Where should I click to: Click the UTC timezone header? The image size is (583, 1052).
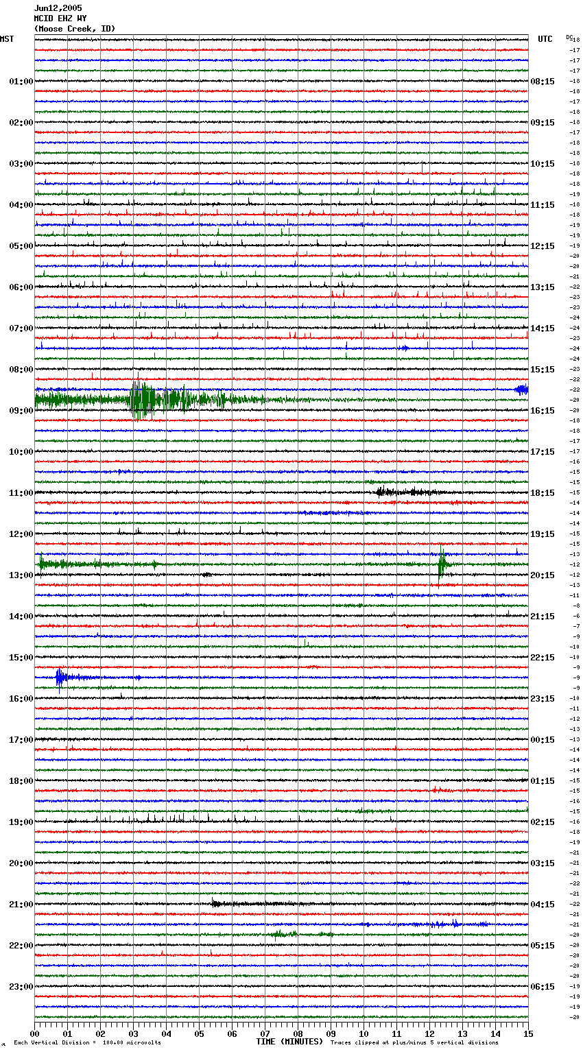[x=545, y=39]
